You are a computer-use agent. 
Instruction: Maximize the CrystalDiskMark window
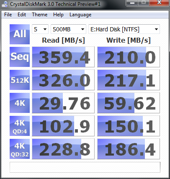coord(144,3)
